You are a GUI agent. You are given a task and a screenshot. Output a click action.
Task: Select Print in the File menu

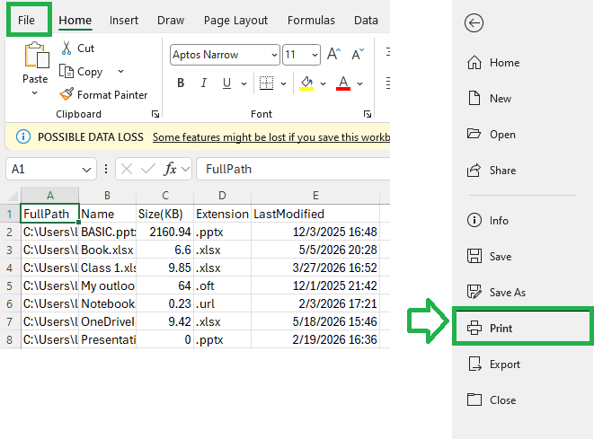522,328
